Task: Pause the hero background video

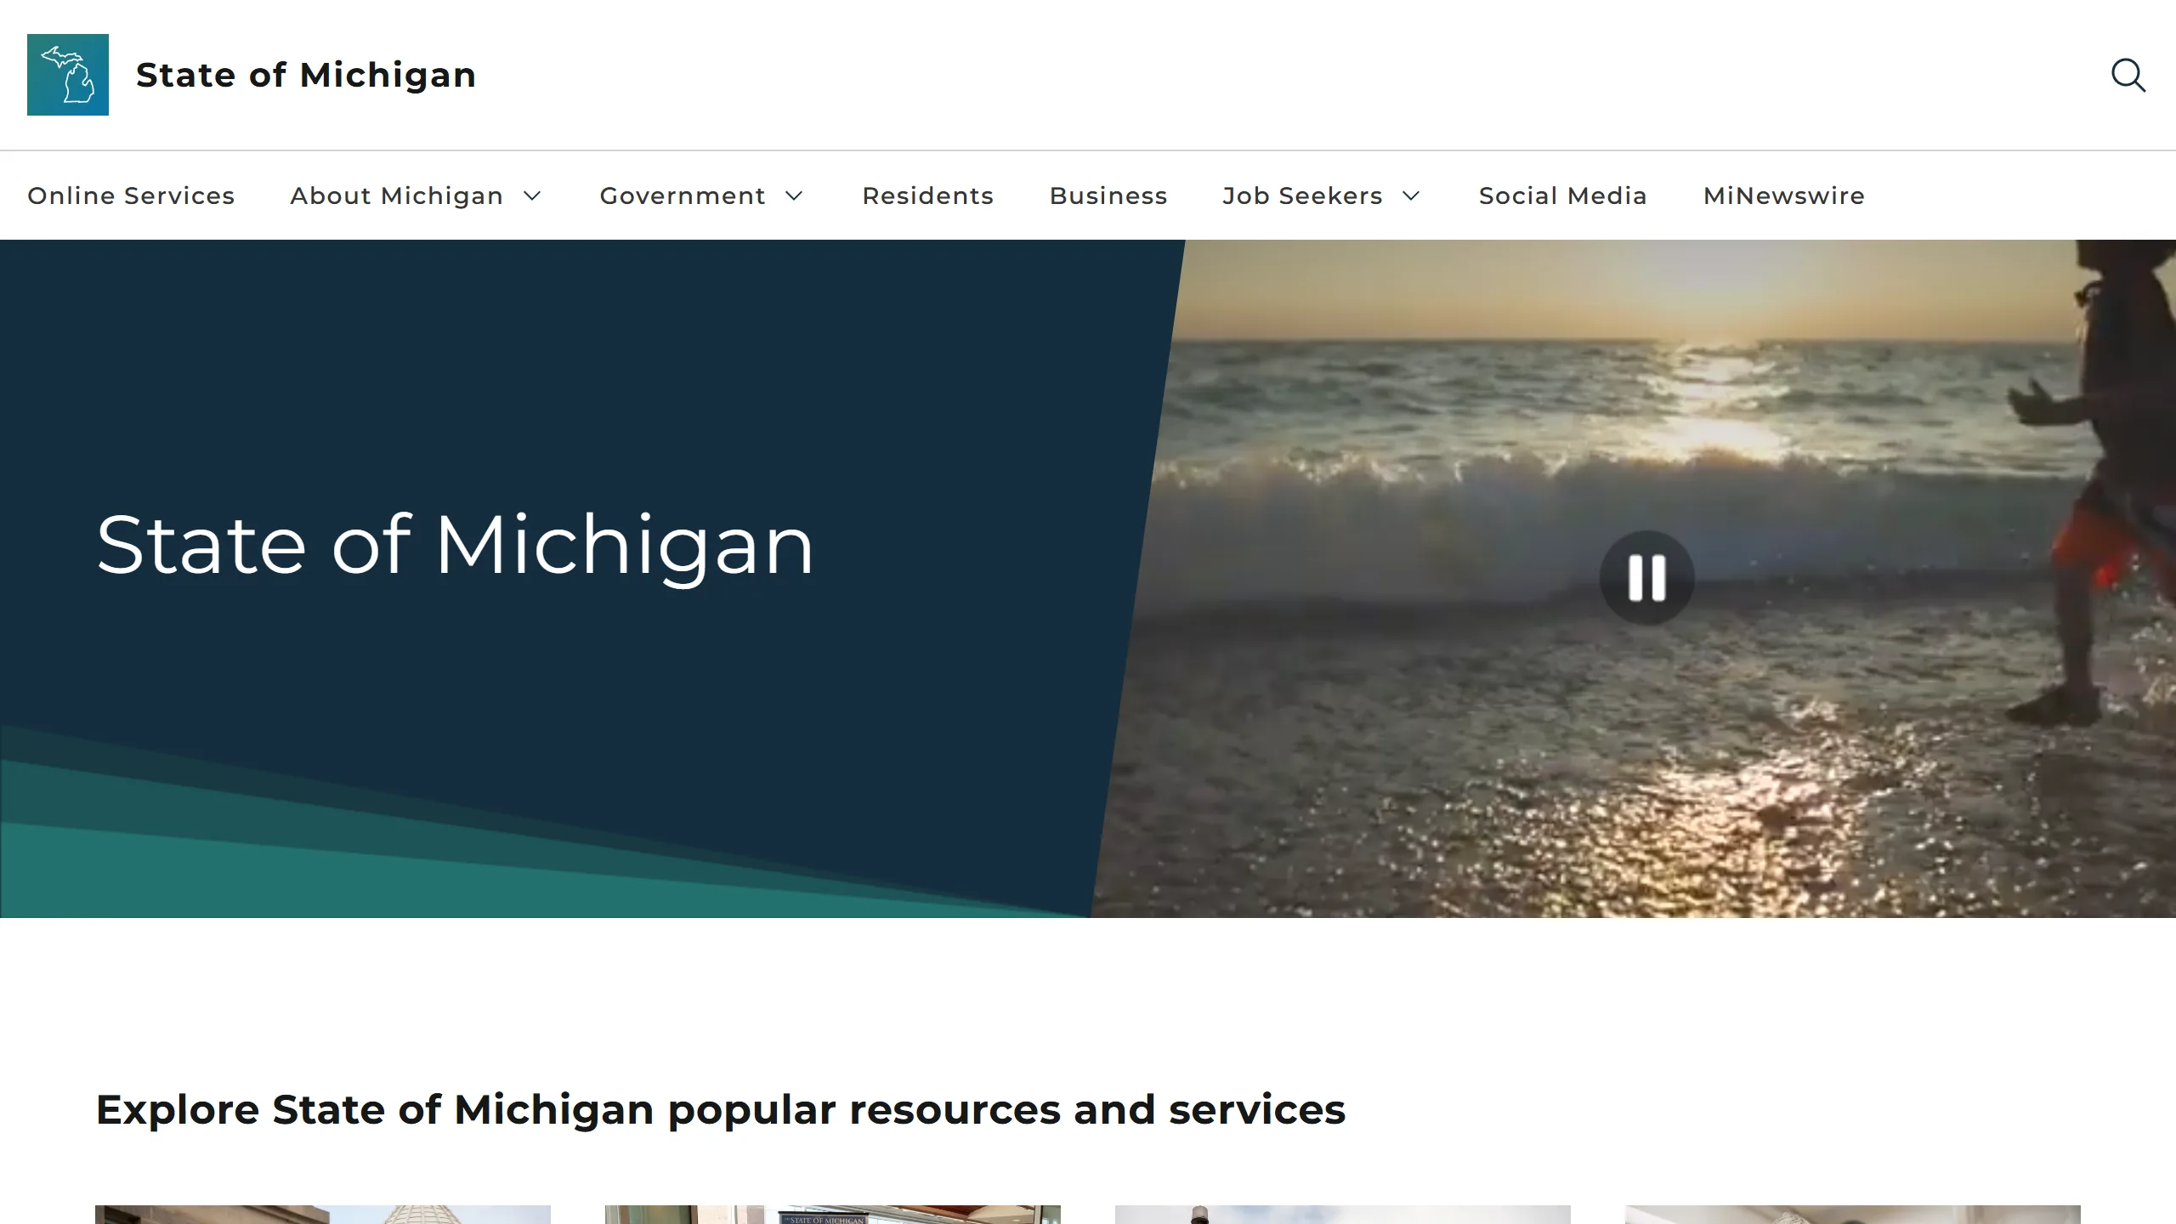Action: [1646, 578]
